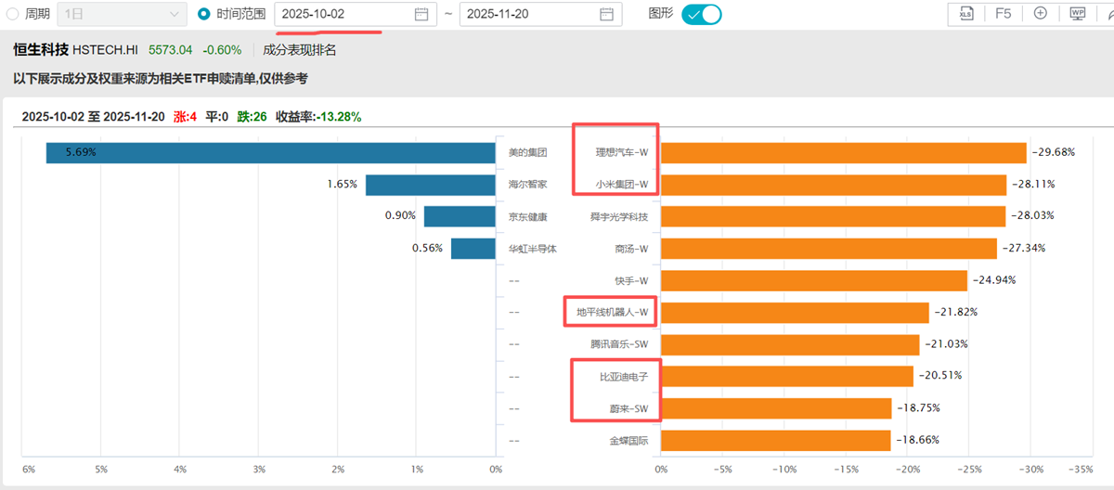Click the 华虹半导体 0.56% blue bar
This screenshot has height=490, width=1114.
click(x=473, y=248)
